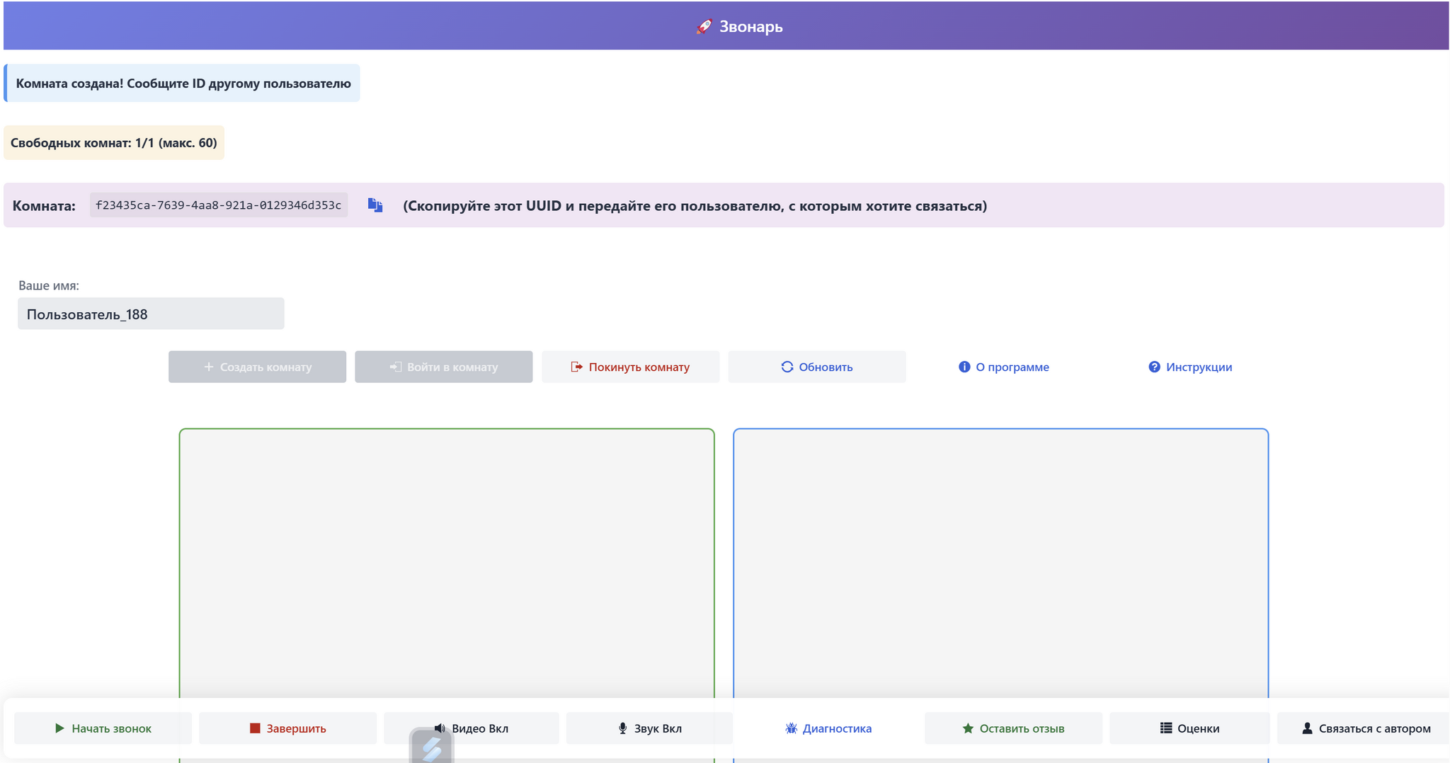Click Оставить отзыв star button
The image size is (1450, 763).
coord(1013,728)
